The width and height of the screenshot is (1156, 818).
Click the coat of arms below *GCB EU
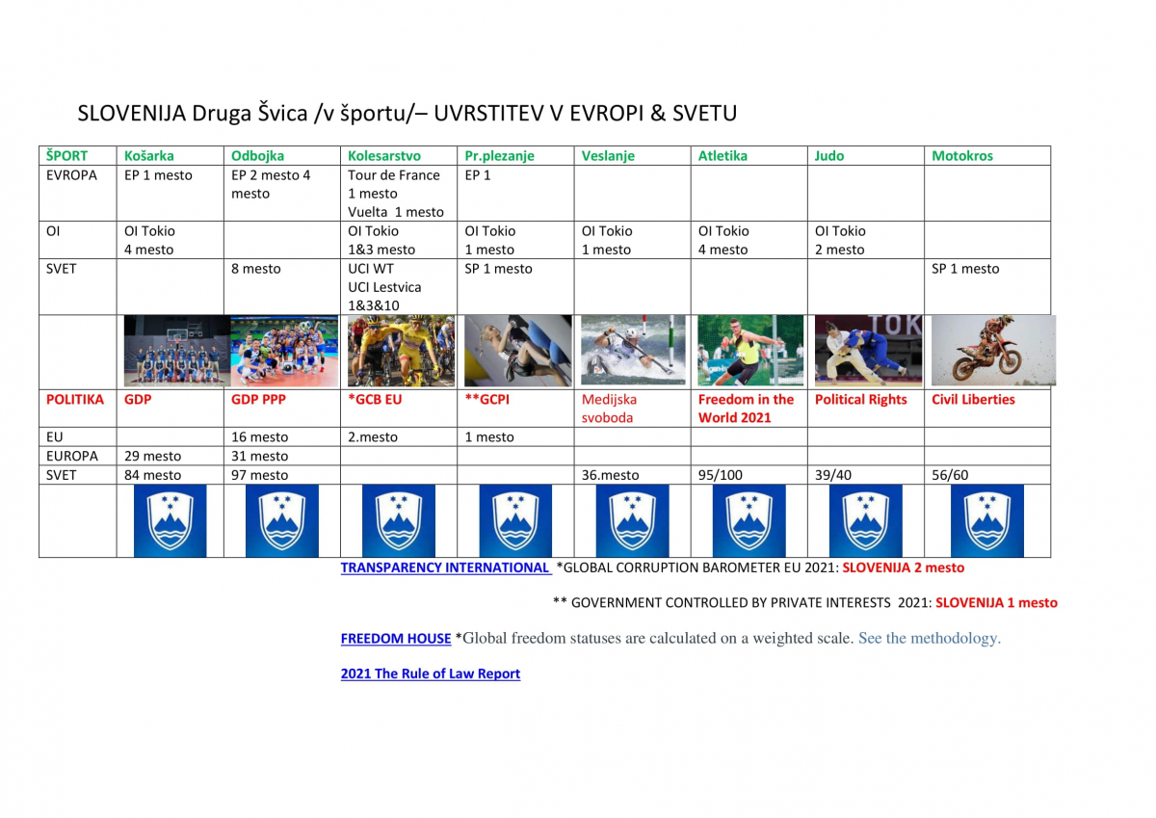398,520
